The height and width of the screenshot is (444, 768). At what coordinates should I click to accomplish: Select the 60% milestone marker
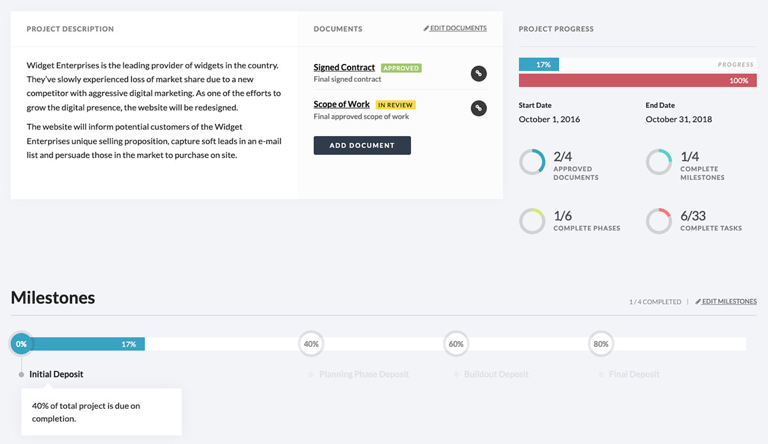pos(456,344)
